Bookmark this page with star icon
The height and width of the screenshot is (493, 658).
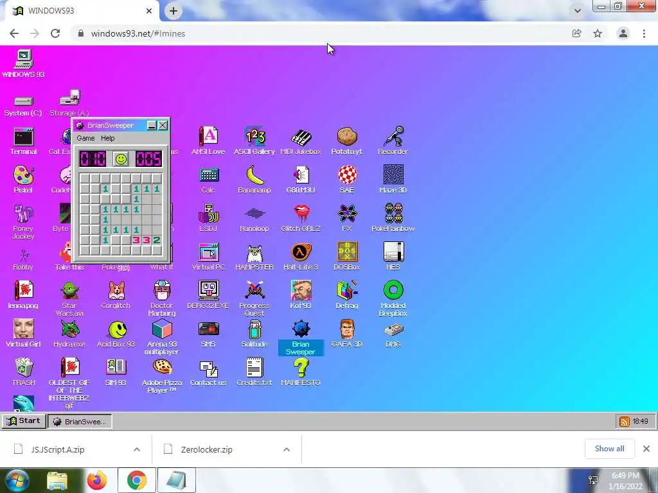(598, 33)
